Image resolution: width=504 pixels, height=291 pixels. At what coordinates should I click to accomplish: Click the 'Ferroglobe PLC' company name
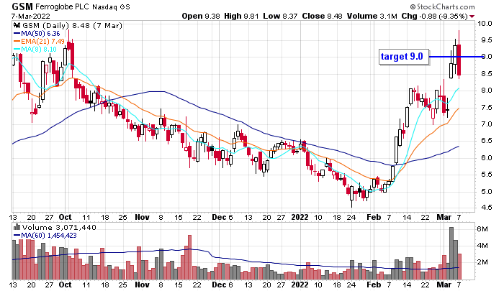point(63,6)
